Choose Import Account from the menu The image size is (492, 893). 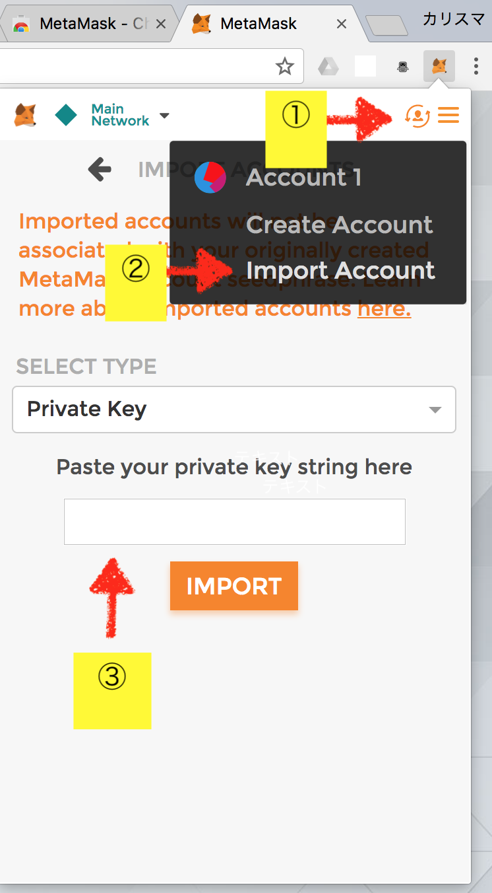341,270
